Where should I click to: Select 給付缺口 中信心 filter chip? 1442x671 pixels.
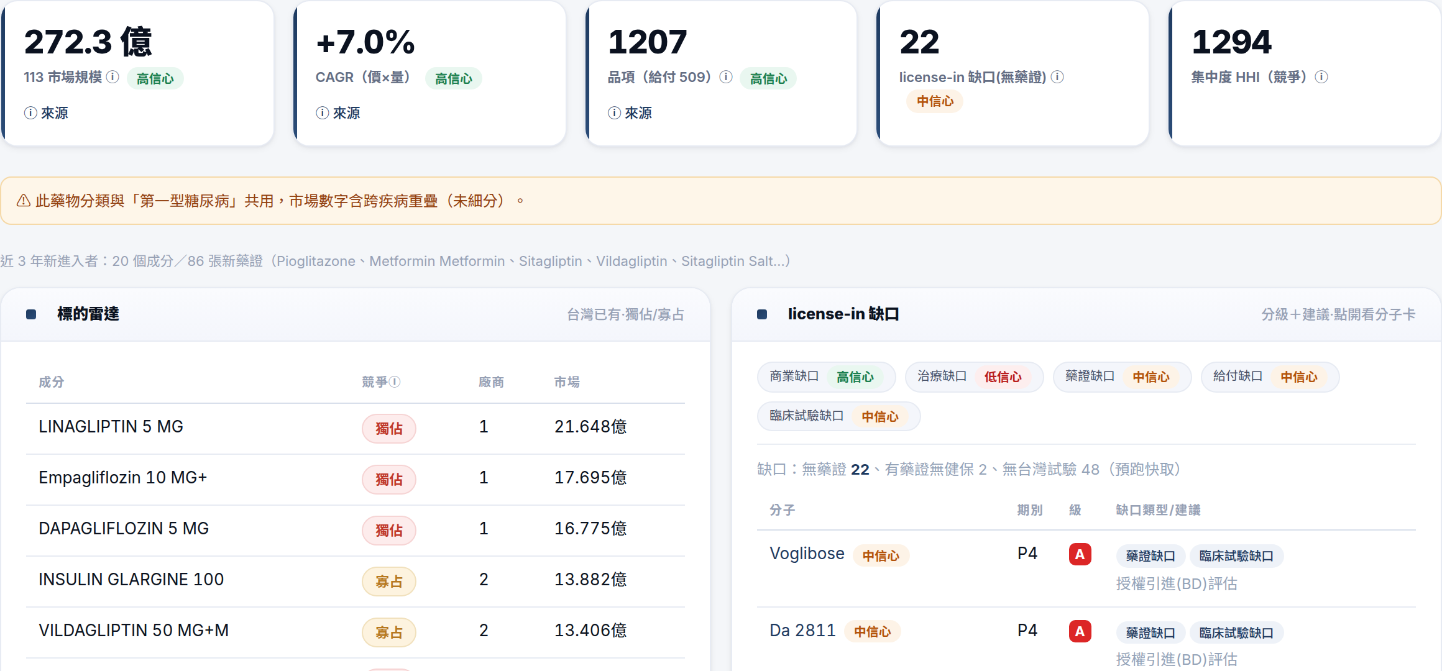(x=1270, y=377)
